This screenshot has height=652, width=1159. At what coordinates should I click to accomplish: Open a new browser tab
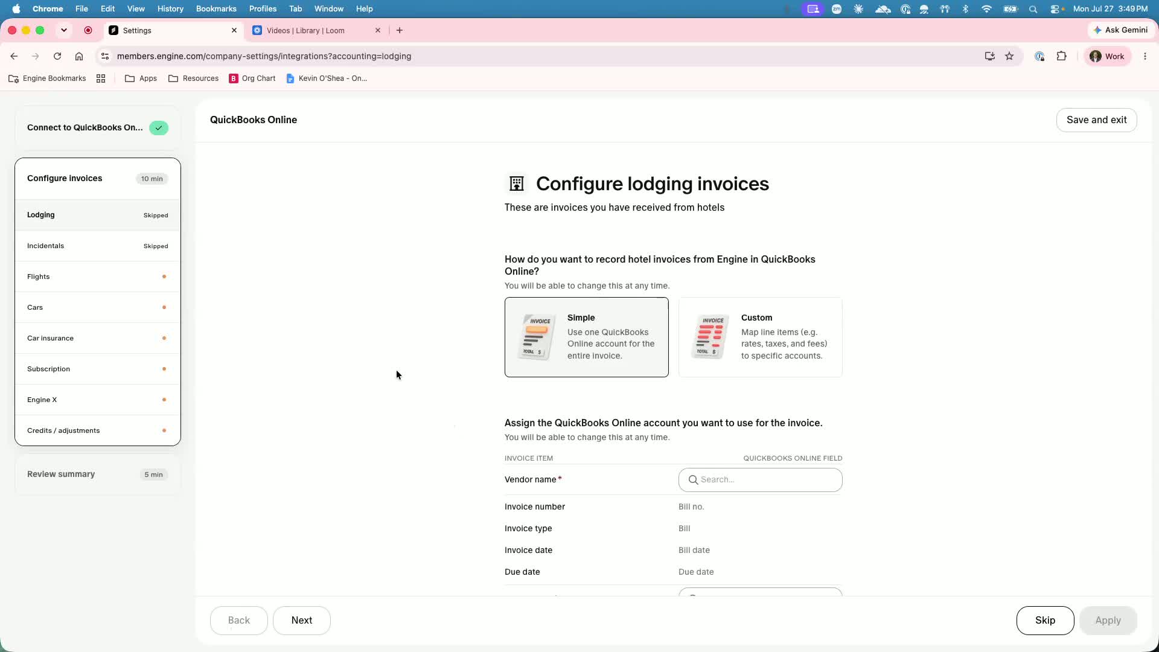(x=400, y=30)
